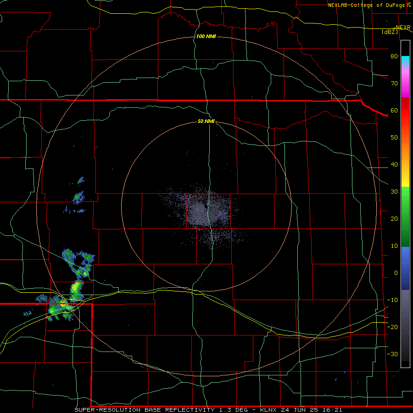Viewport: 413px width, 413px height.
Task: Click the NEXLAB-College of DuPage label
Action: pyautogui.click(x=367, y=5)
